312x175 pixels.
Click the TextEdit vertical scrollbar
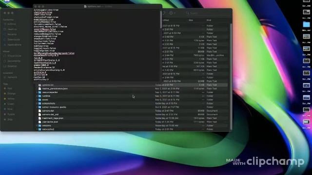point(161,19)
